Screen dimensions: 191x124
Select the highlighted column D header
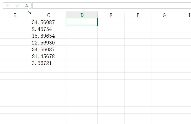pyautogui.click(x=82, y=15)
